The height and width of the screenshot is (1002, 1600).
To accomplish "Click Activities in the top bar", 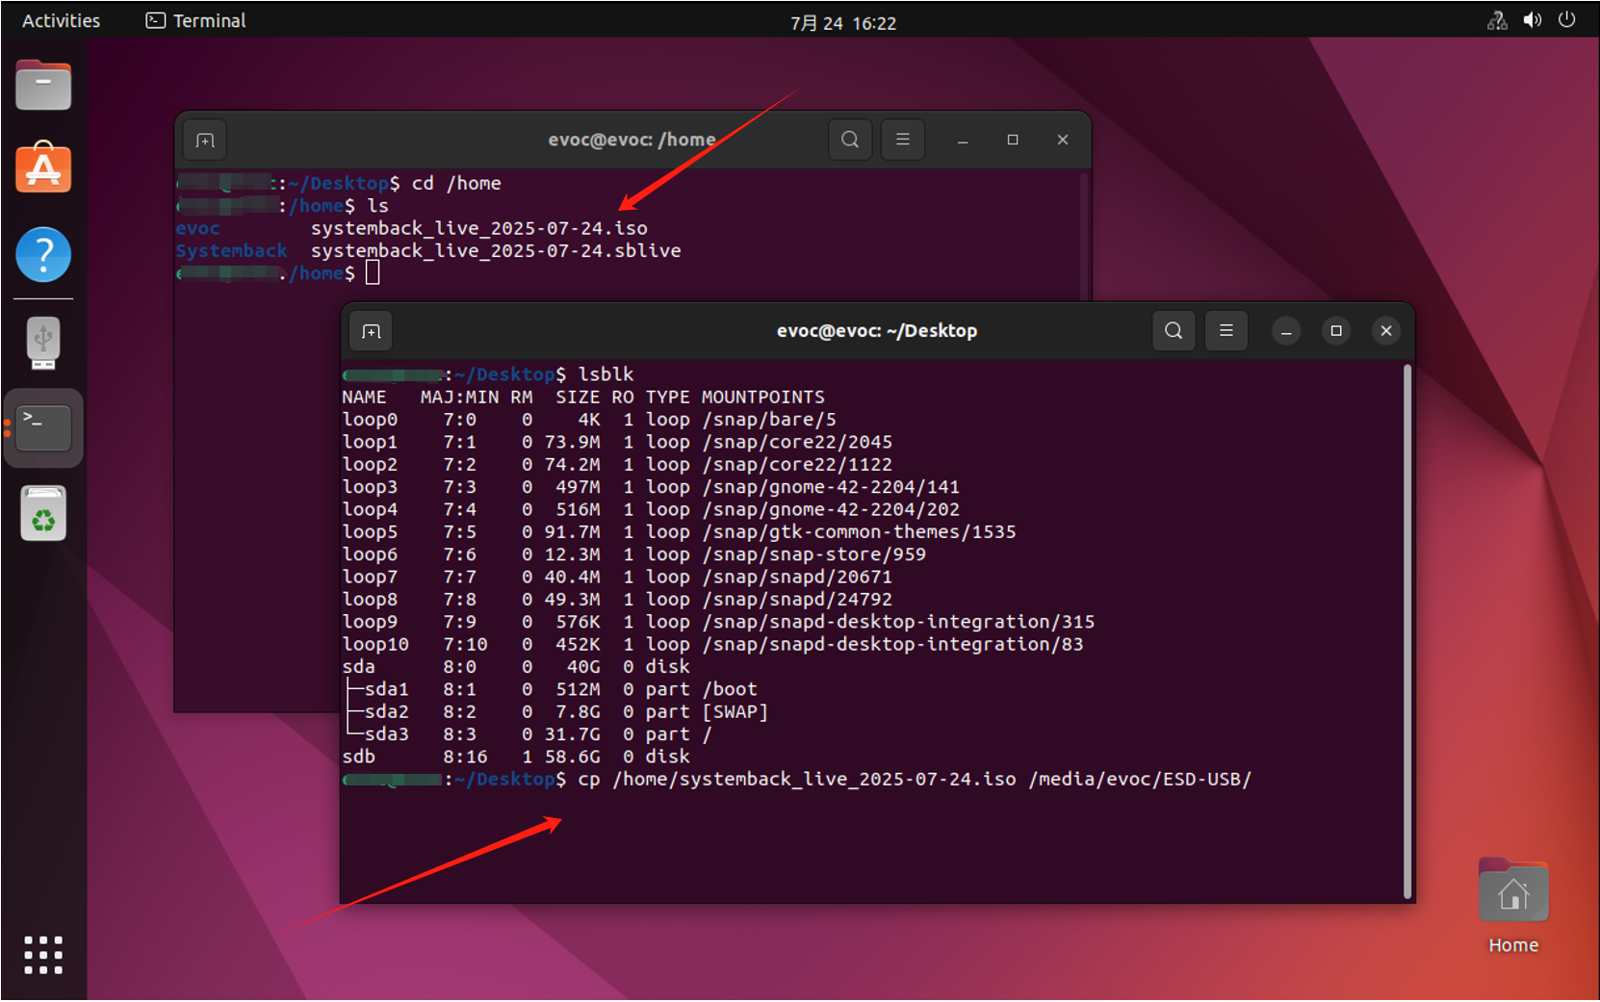I will click(60, 20).
